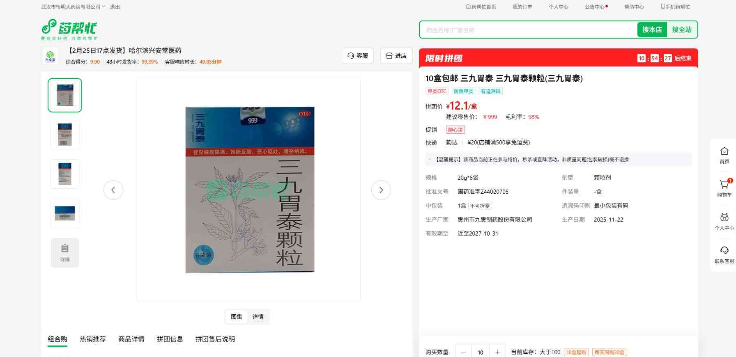Viewport: 736px width, 357px height.
Task: Open the 热销推荐 tab
Action: (93, 339)
